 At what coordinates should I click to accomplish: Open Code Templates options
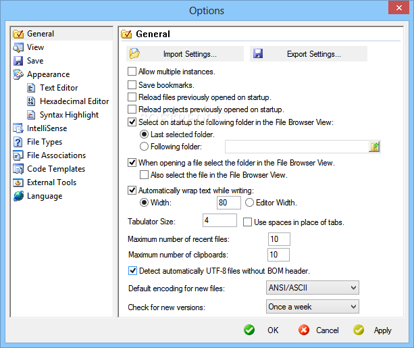(56, 169)
